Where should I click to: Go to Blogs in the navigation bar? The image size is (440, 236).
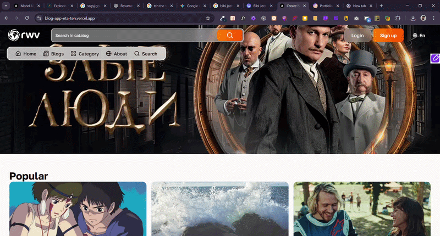53,54
